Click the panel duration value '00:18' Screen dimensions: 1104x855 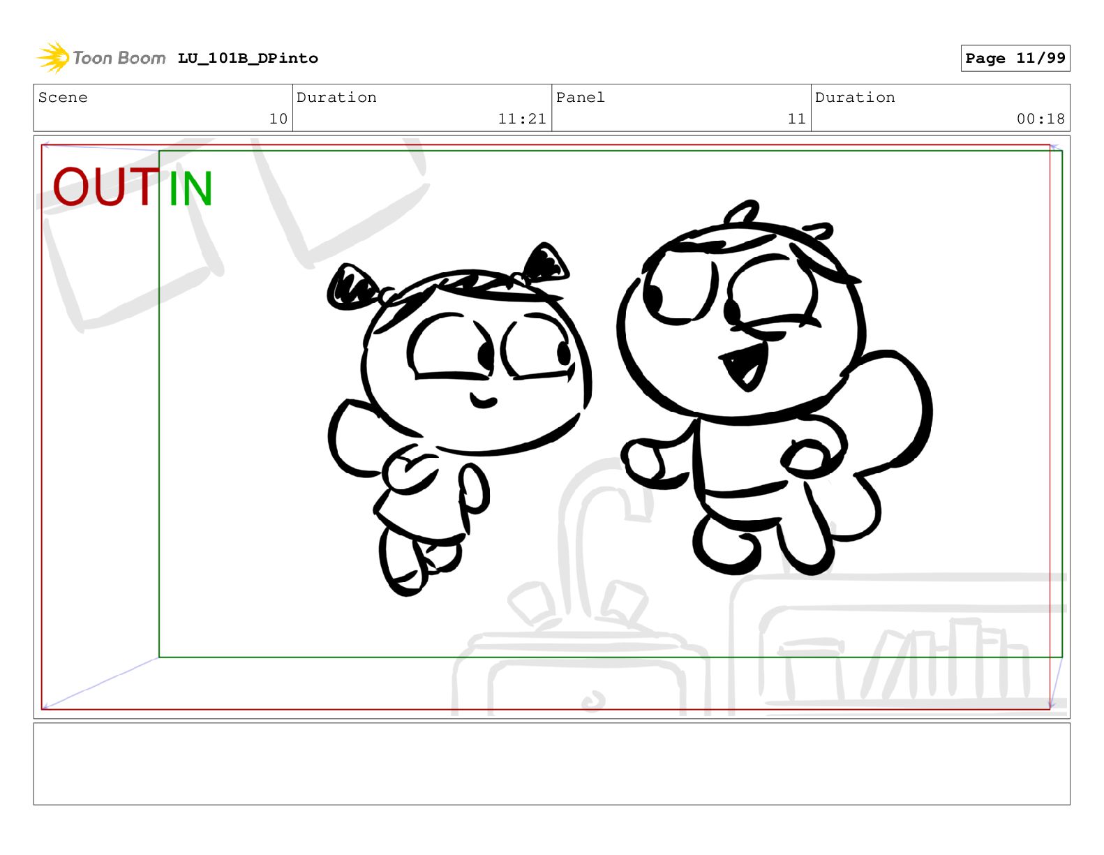1040,119
